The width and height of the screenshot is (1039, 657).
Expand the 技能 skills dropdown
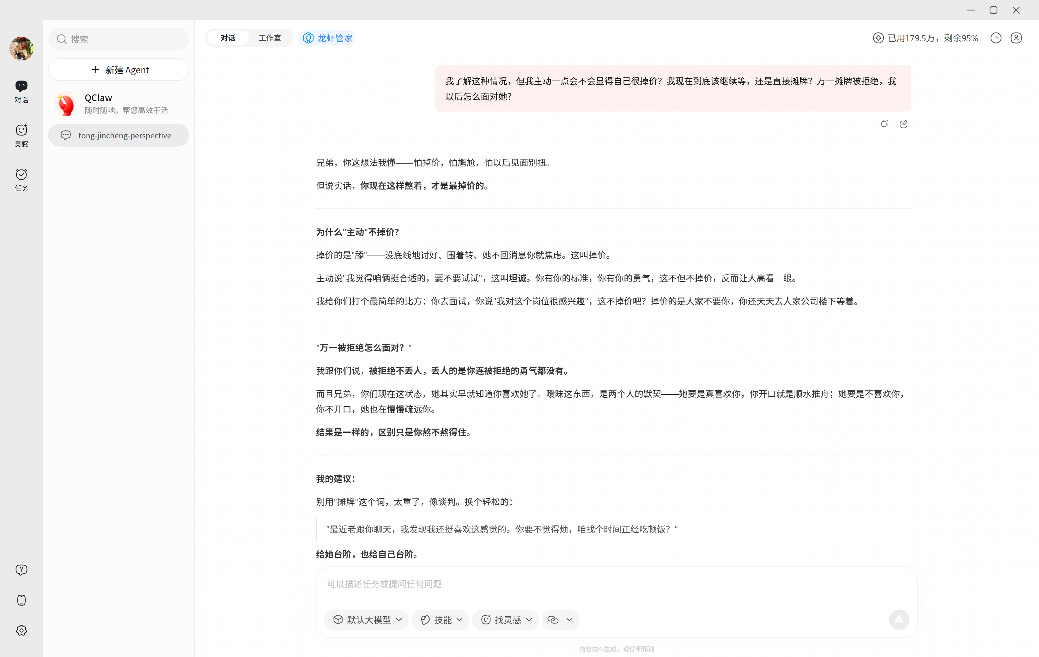point(441,619)
